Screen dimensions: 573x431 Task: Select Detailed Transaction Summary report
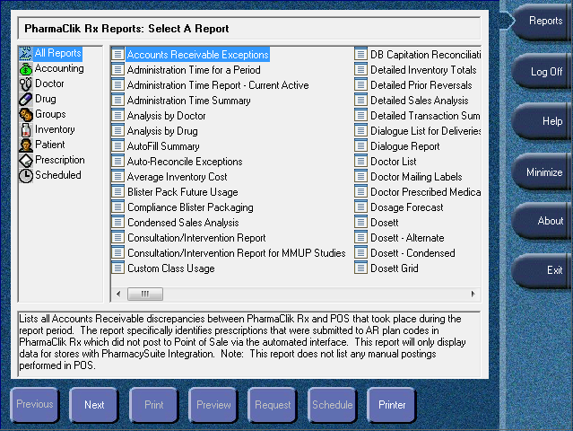(425, 116)
